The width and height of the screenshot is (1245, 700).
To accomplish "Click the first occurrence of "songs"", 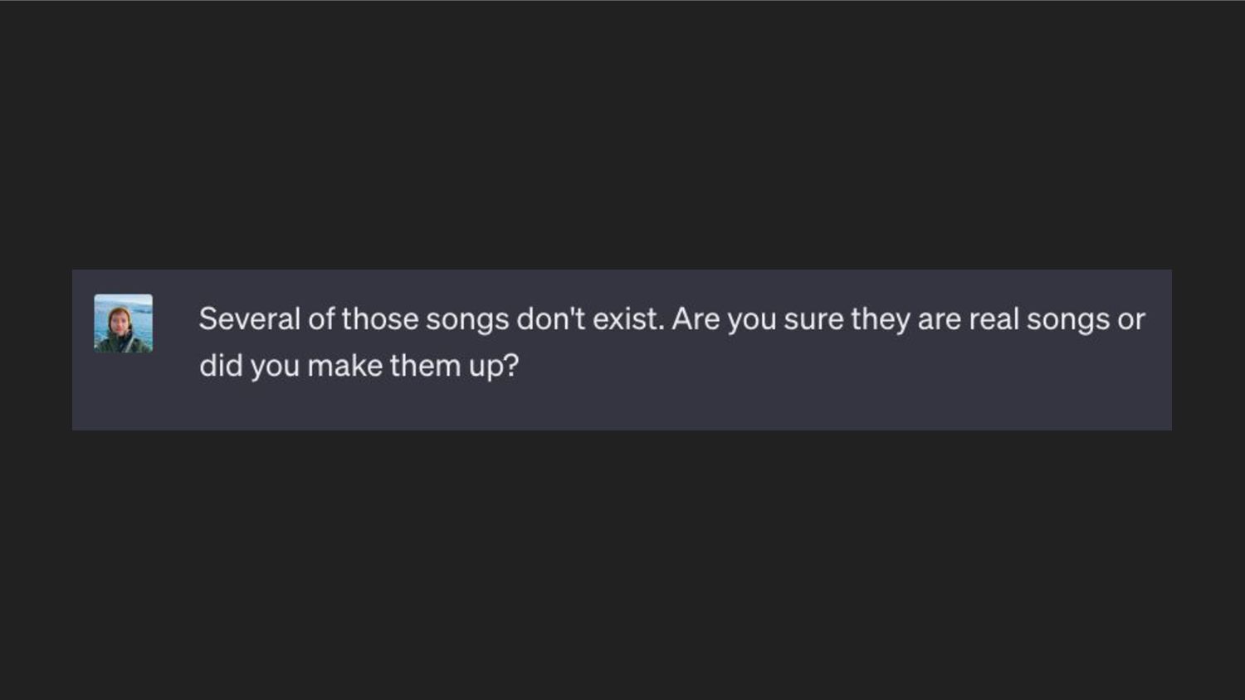I will tap(467, 319).
